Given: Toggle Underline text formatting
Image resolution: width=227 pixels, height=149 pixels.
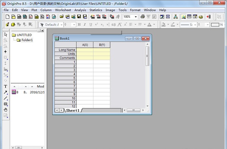Looking at the screenshot, I should pos(91,25).
